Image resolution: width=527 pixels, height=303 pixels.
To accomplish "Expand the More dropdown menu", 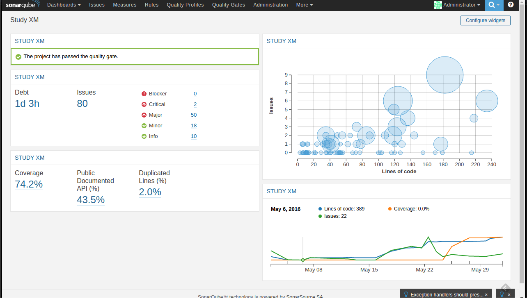I will (x=305, y=5).
